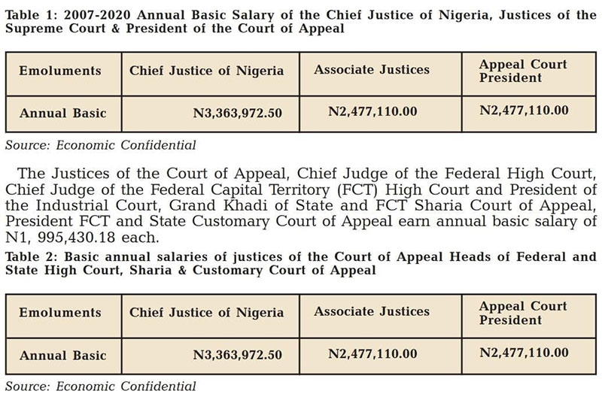Click the paragraph mentioning N1, 995,430.18
Screen dimensions: 602x397
pos(300,205)
